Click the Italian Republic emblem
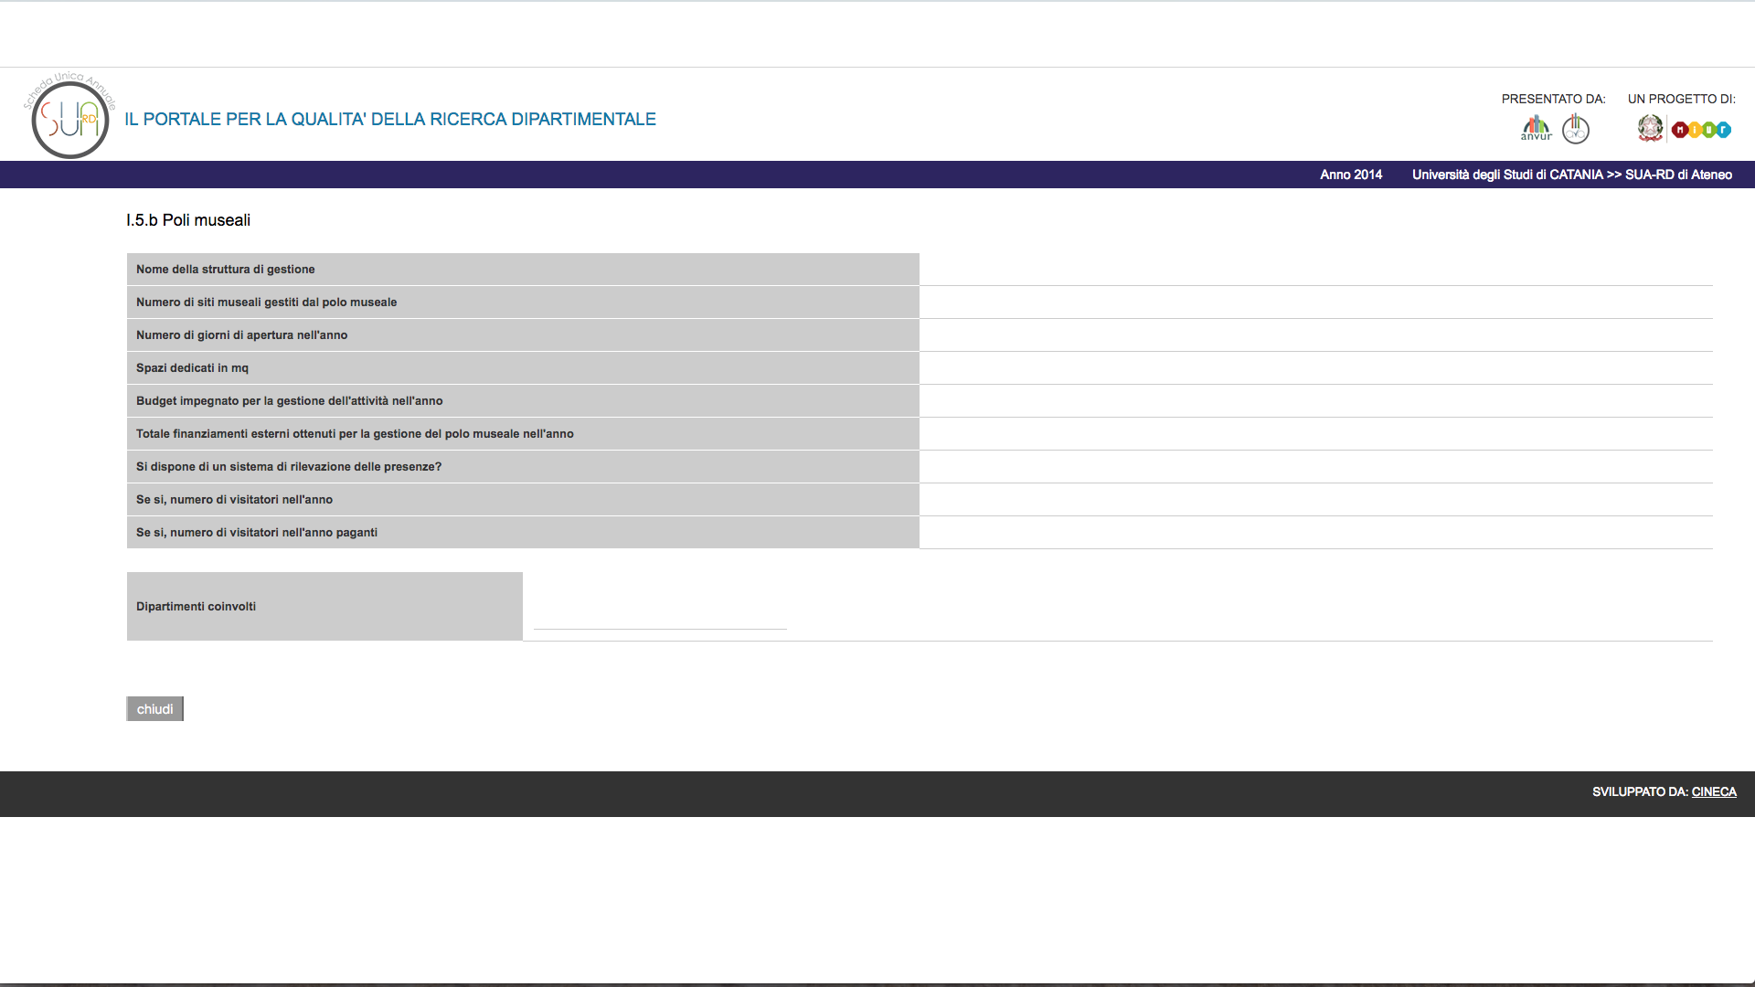The image size is (1755, 987). 1650,128
